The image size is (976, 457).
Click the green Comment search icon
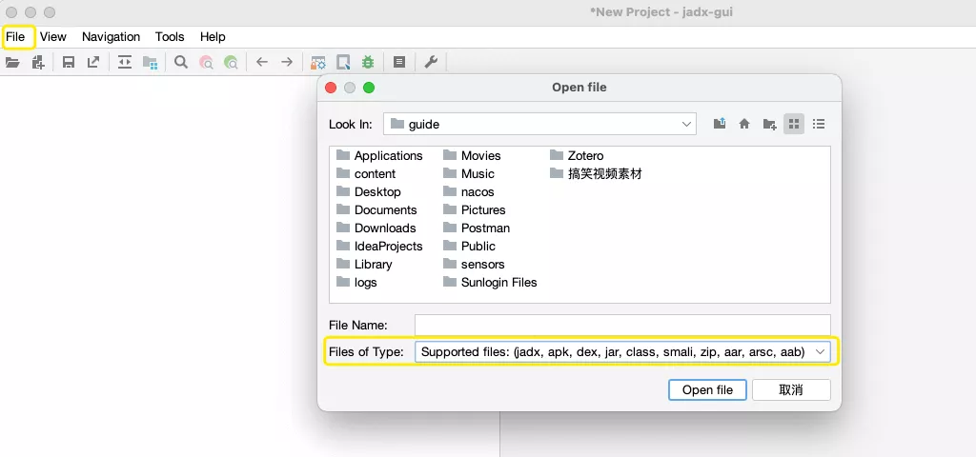click(231, 62)
